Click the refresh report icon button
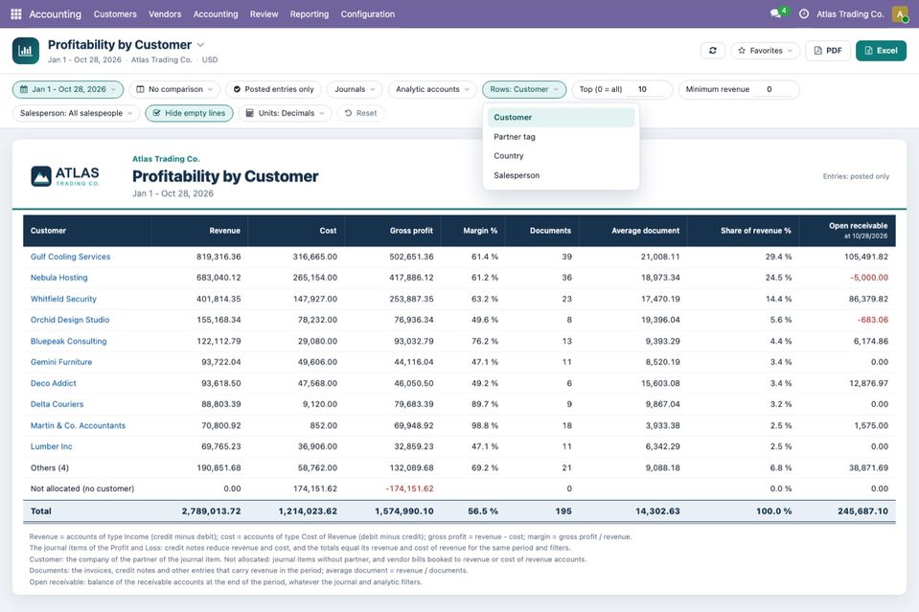This screenshot has width=919, height=612. click(713, 51)
